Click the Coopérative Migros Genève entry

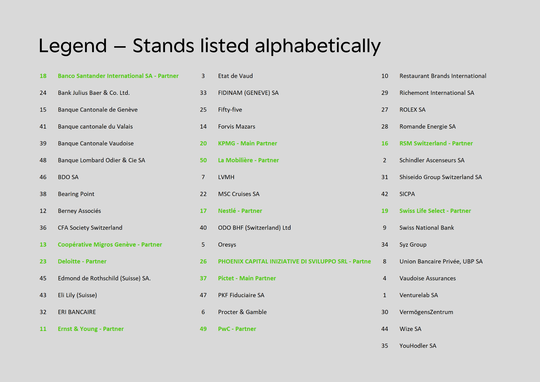110,244
